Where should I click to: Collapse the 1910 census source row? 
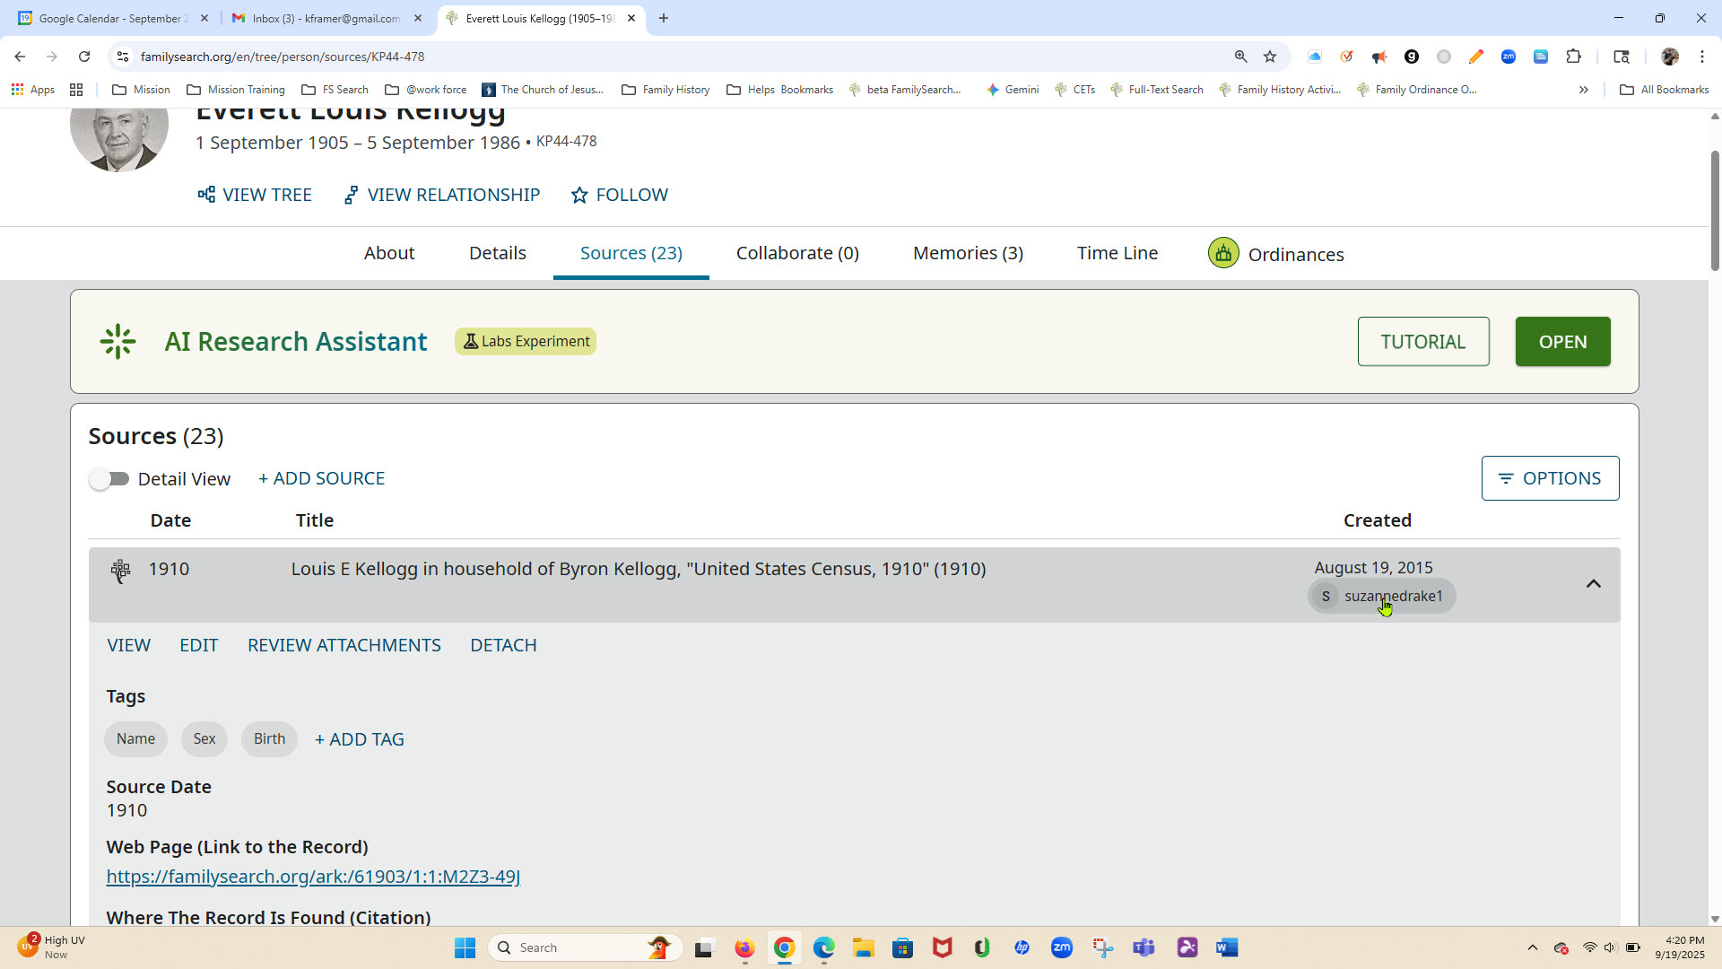pyautogui.click(x=1593, y=584)
